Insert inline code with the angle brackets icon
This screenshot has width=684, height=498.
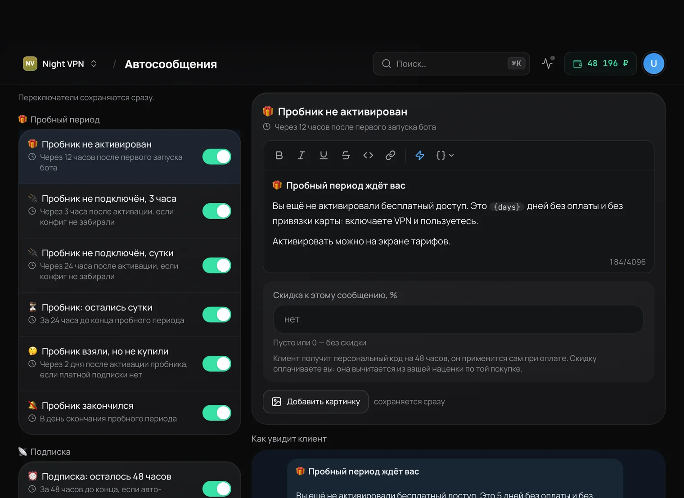(368, 155)
